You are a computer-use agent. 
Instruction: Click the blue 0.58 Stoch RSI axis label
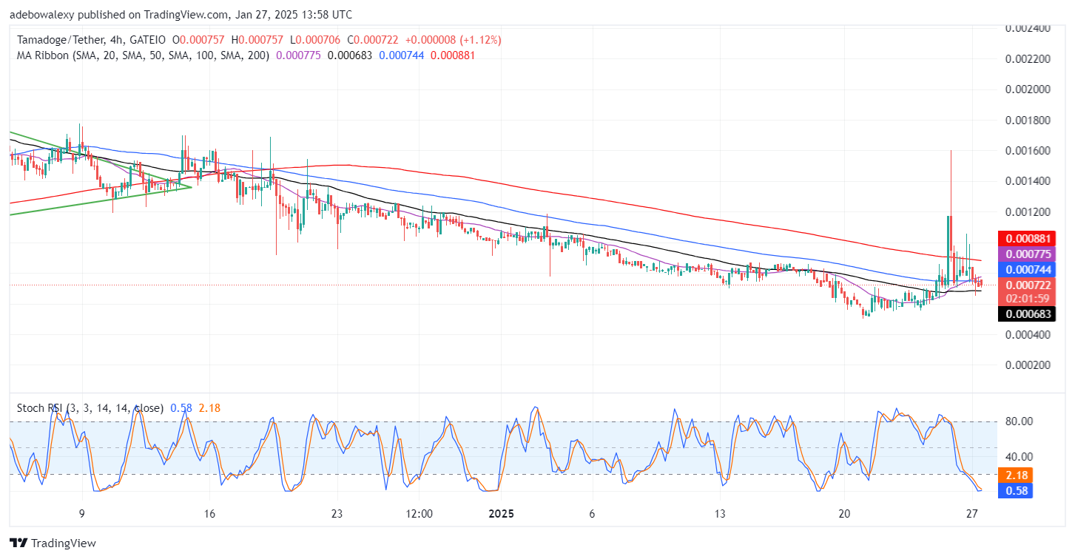(1017, 490)
